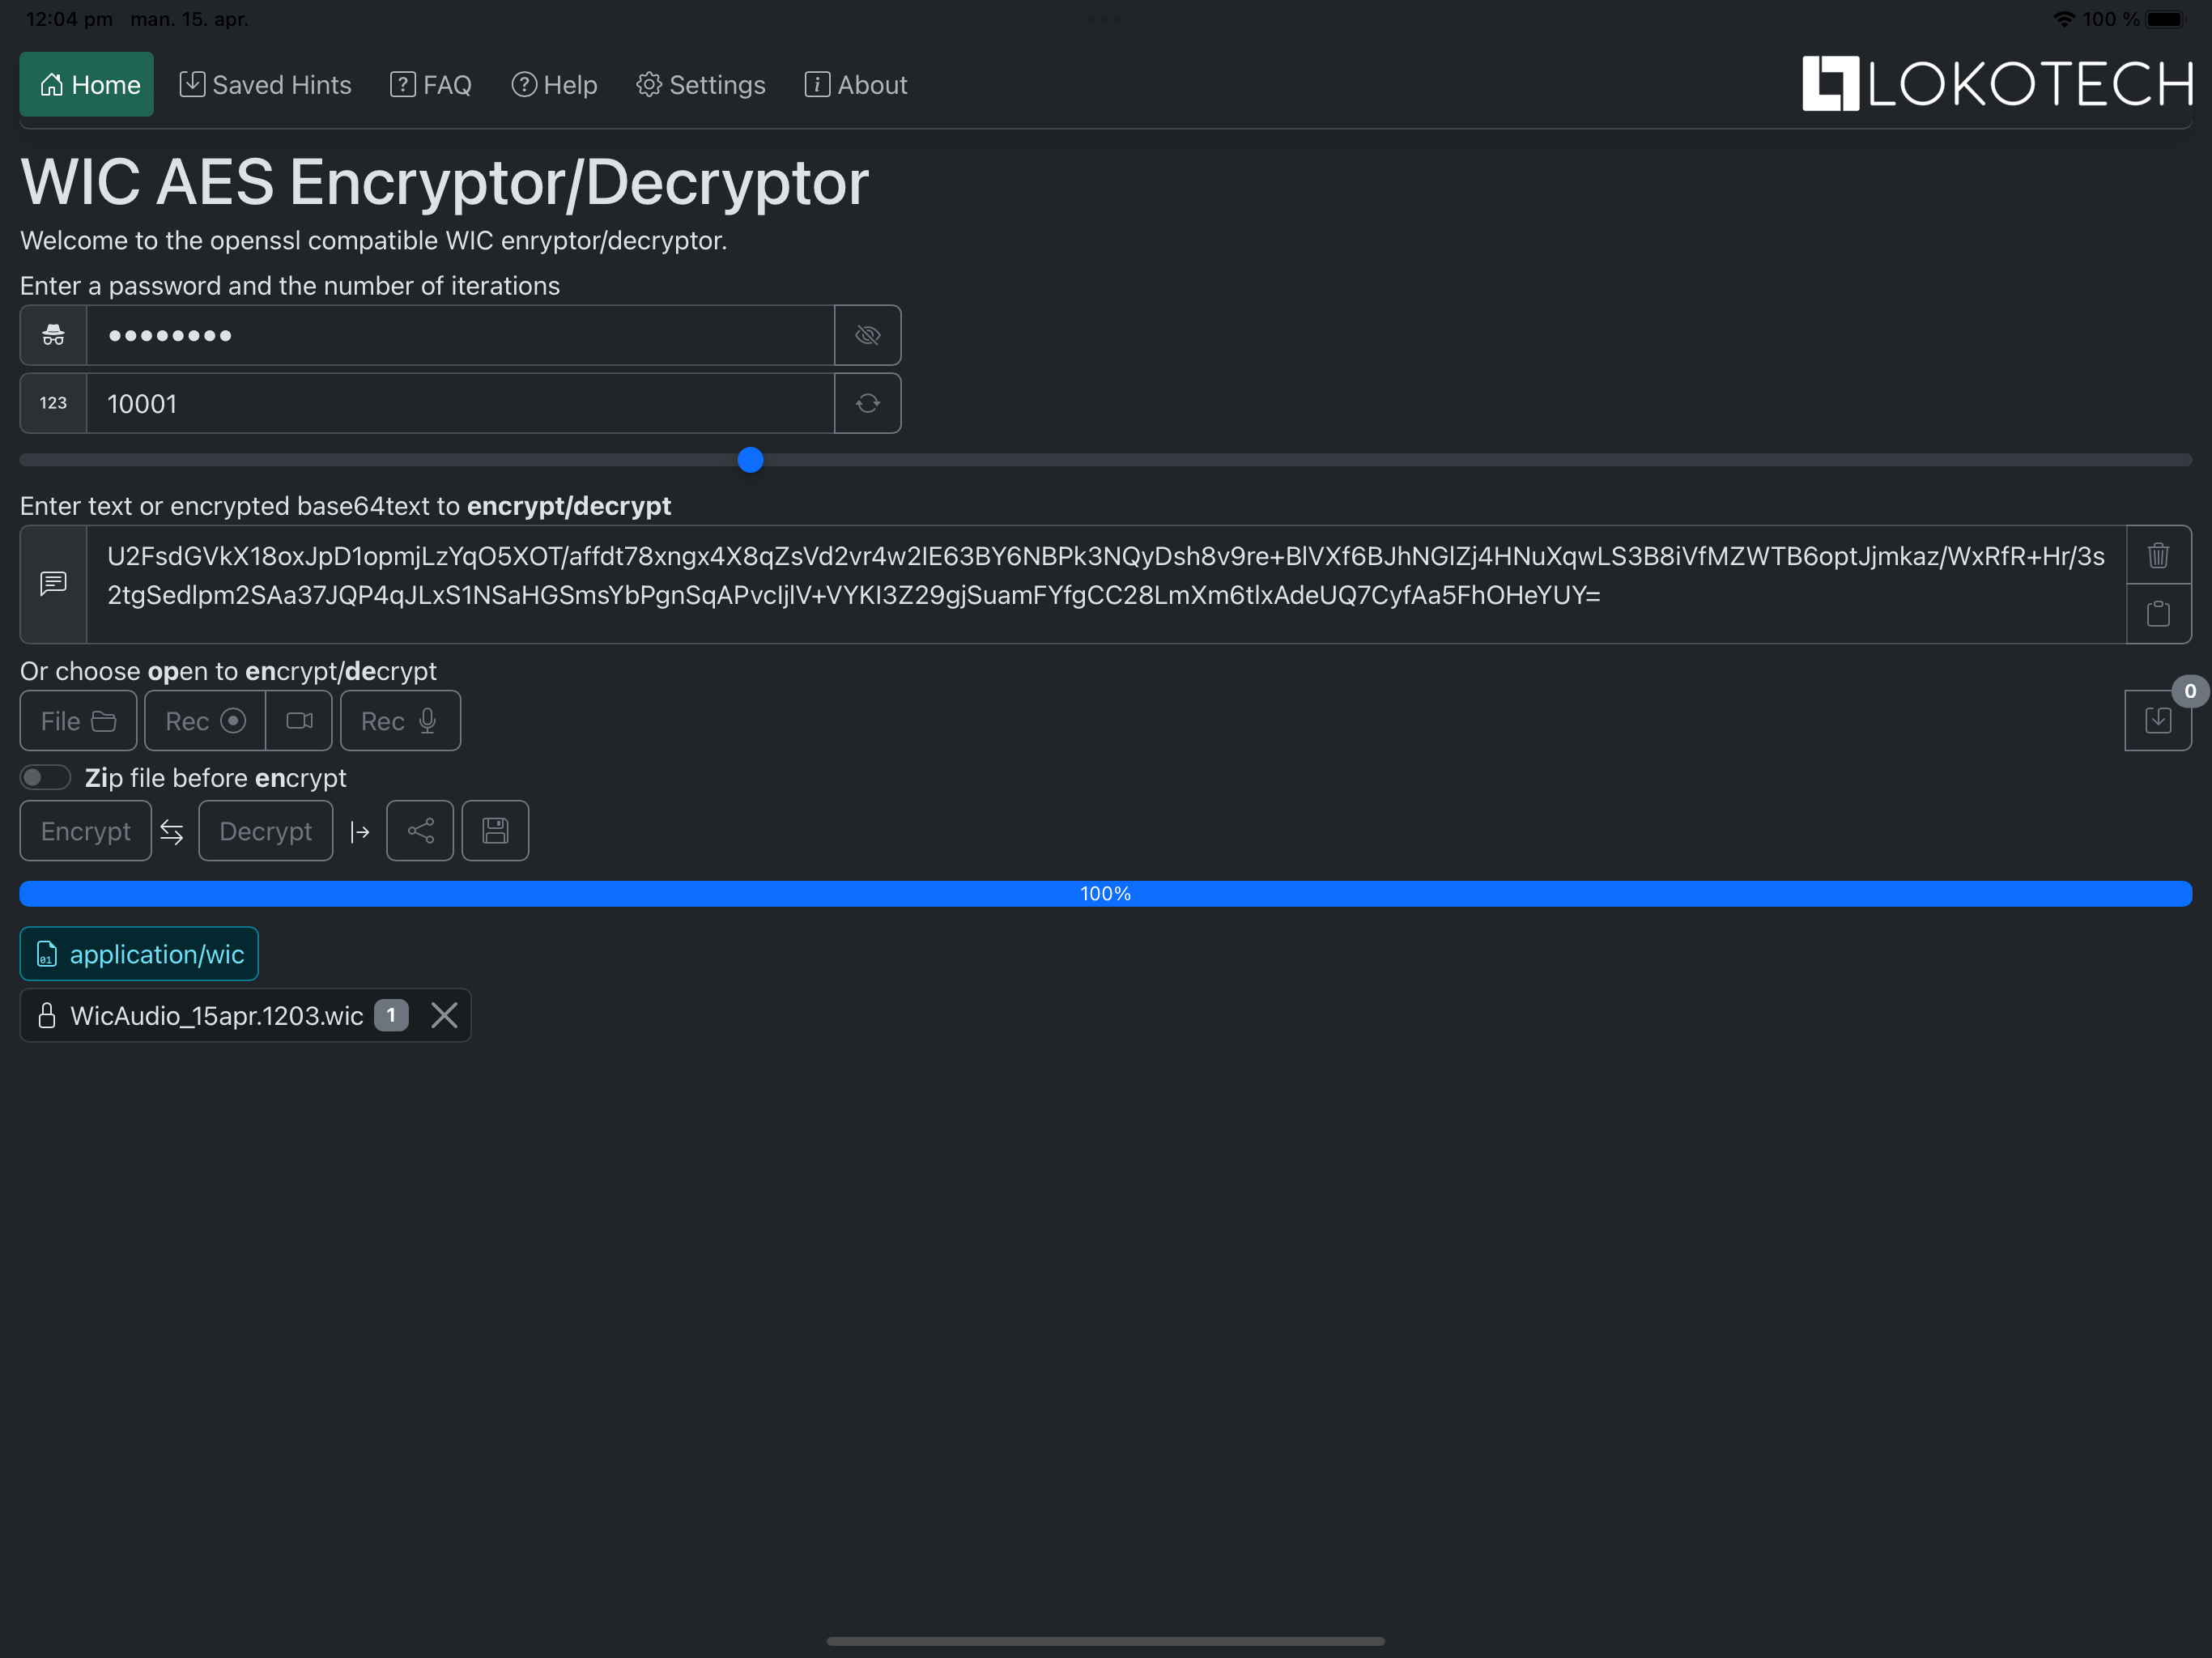Click the base64 text area
2212x1658 pixels.
(1106, 584)
